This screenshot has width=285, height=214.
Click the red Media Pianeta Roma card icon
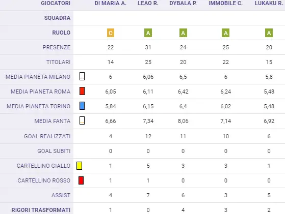82,91
